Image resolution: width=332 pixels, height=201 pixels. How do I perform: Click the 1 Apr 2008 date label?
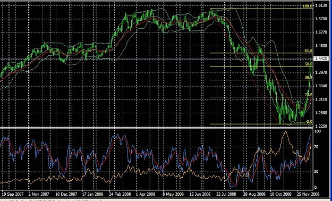point(146,194)
